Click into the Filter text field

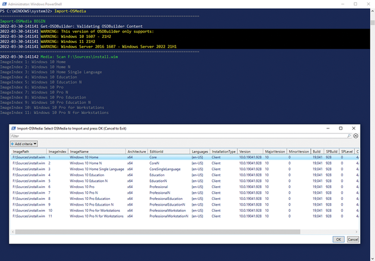click(x=178, y=136)
